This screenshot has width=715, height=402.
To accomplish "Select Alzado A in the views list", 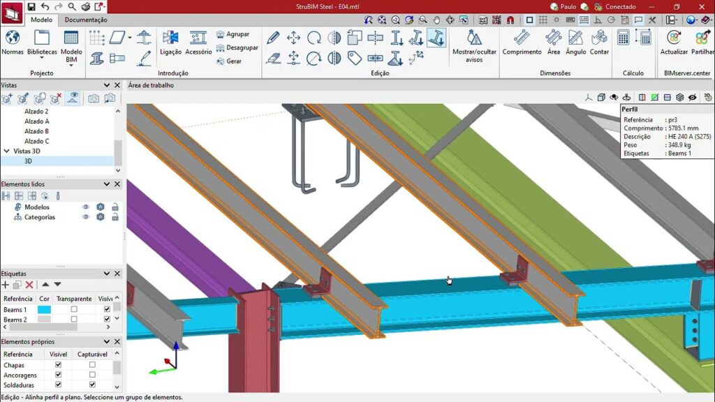I will pos(37,121).
